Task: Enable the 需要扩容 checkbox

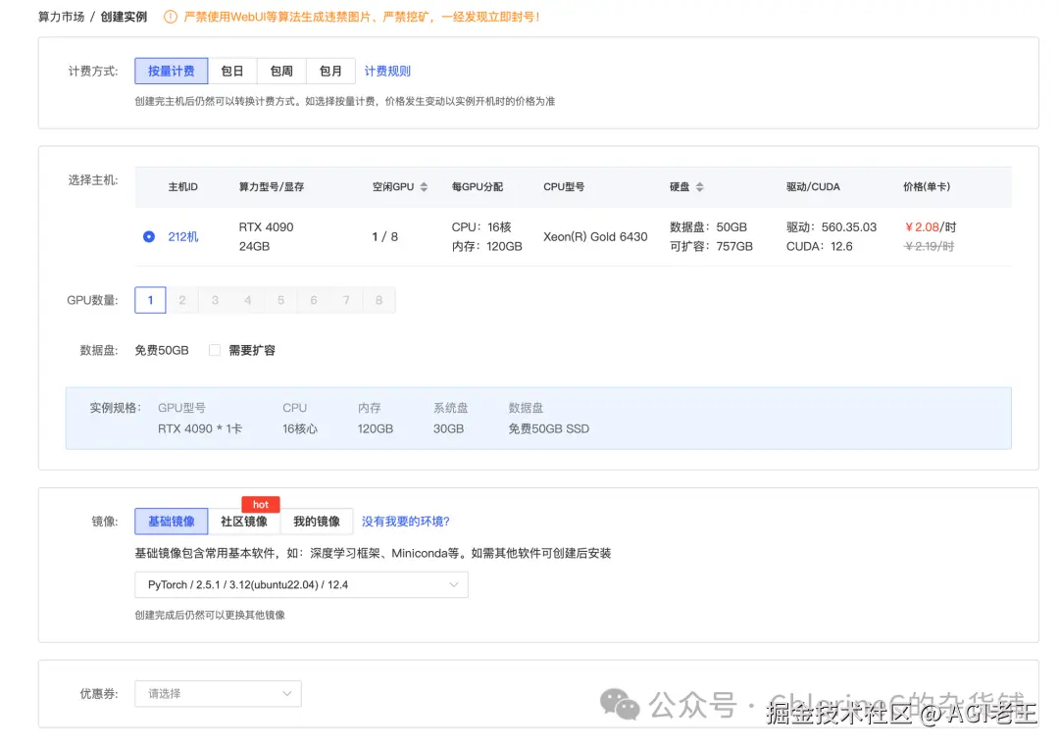Action: point(215,350)
